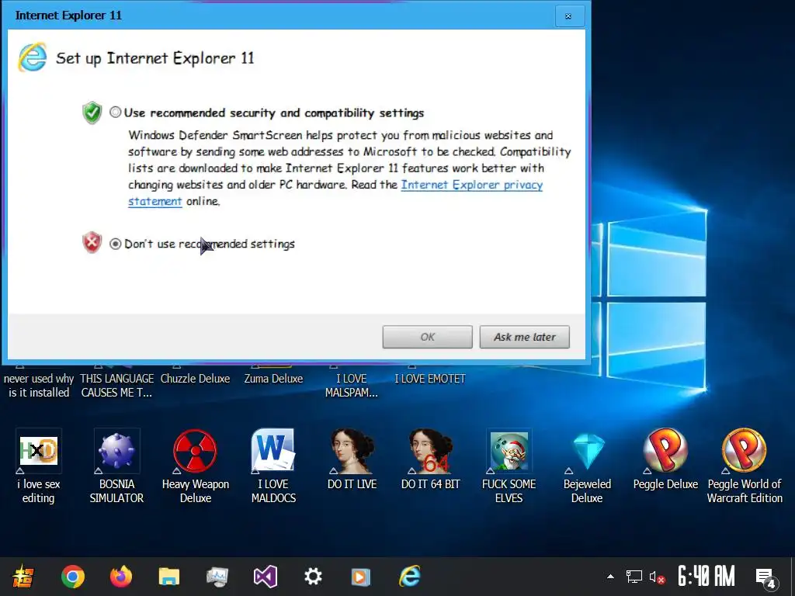This screenshot has height=596, width=795.
Task: Expand the hidden system tray icons arrow
Action: pos(610,577)
